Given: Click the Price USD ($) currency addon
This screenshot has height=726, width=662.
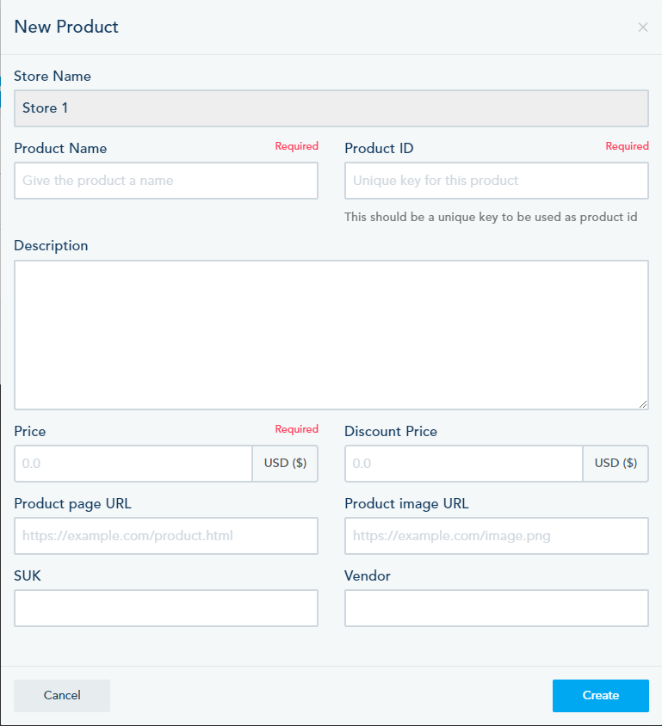Looking at the screenshot, I should point(285,464).
